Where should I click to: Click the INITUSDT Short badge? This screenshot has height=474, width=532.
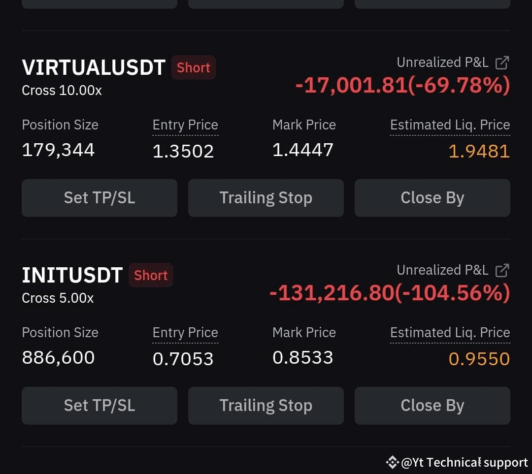coord(151,275)
